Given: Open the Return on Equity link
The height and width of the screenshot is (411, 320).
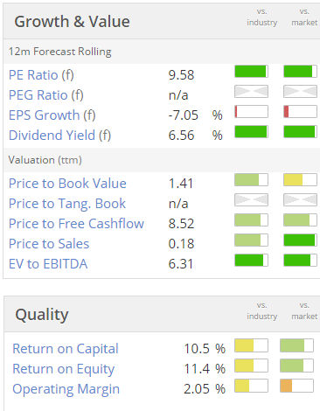Looking at the screenshot, I should click(63, 369).
